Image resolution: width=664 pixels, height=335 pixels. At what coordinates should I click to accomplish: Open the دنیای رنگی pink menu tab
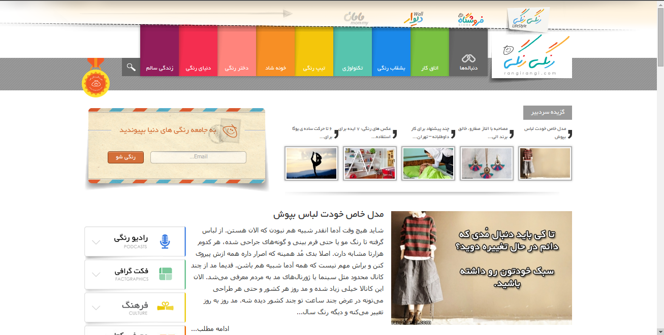(198, 52)
